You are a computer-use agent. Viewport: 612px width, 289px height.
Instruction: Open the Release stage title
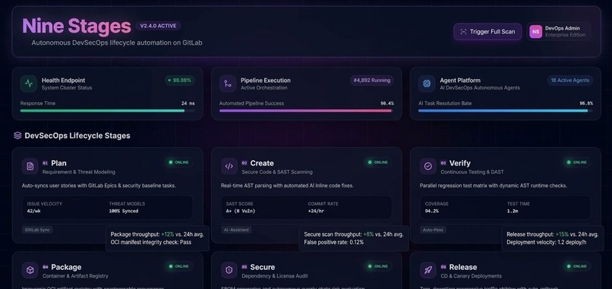tap(463, 267)
